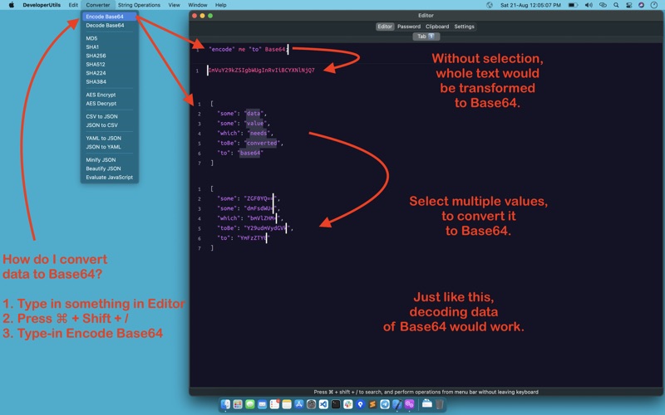Viewport: 665px width, 415px height.
Task: Open the Trash in the dock
Action: tap(440, 404)
